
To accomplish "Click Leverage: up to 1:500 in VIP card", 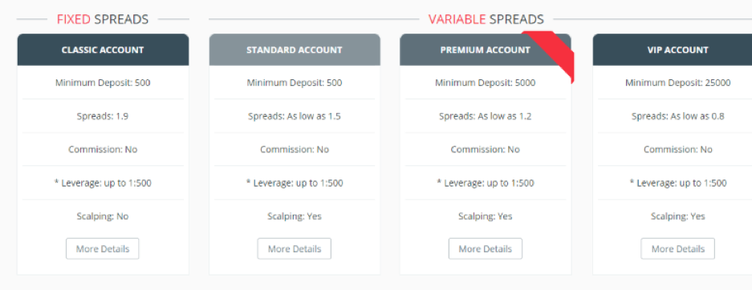I will coord(677,183).
